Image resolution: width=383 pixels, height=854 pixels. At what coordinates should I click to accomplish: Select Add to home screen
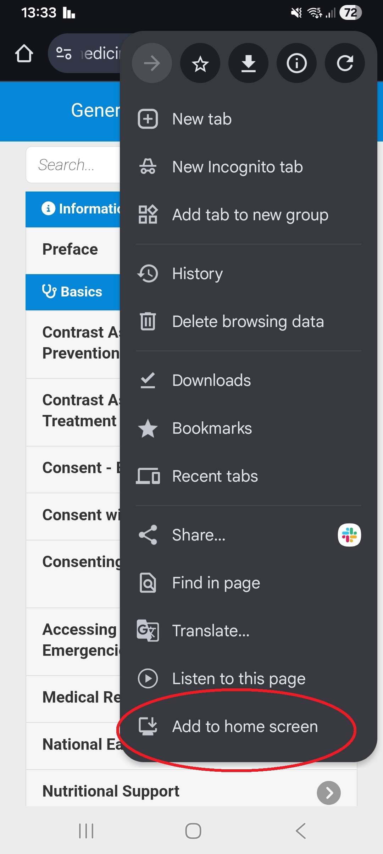point(248,727)
